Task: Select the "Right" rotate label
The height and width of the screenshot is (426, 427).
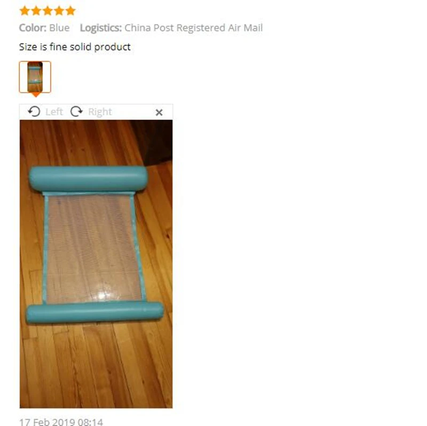Action: (100, 112)
